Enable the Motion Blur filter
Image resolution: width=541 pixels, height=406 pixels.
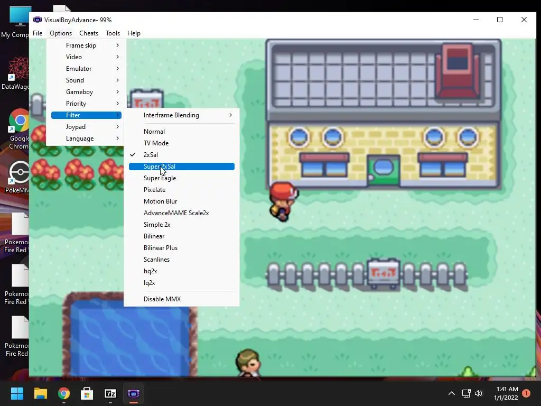[182, 201]
